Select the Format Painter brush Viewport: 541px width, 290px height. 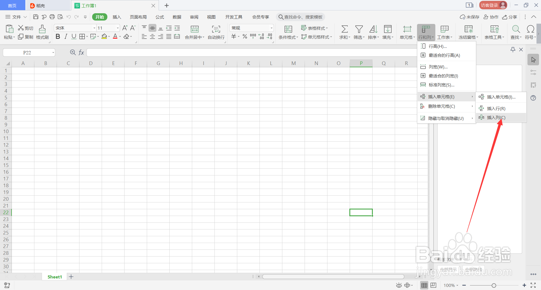42,29
